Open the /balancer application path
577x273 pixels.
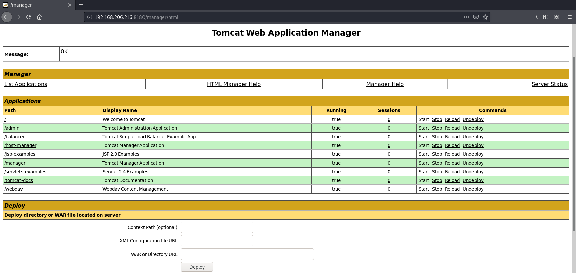[14, 137]
